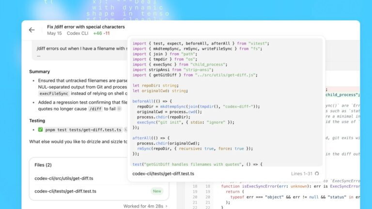Click 'What else would you like' text
The height and width of the screenshot is (209, 372).
pos(78,142)
